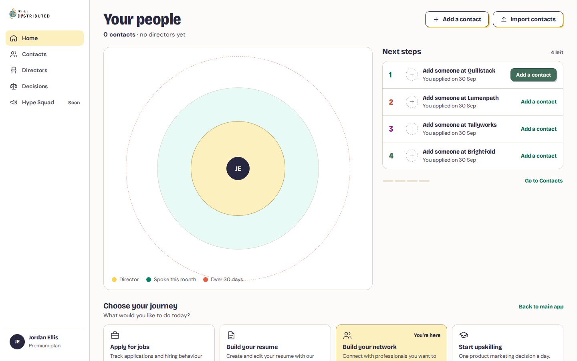Viewport: 577px width, 361px height.
Task: Click the plus circle for Quillstack
Action: [x=412, y=75]
